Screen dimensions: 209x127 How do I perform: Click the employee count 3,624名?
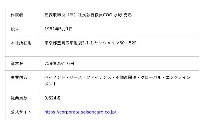point(53,98)
